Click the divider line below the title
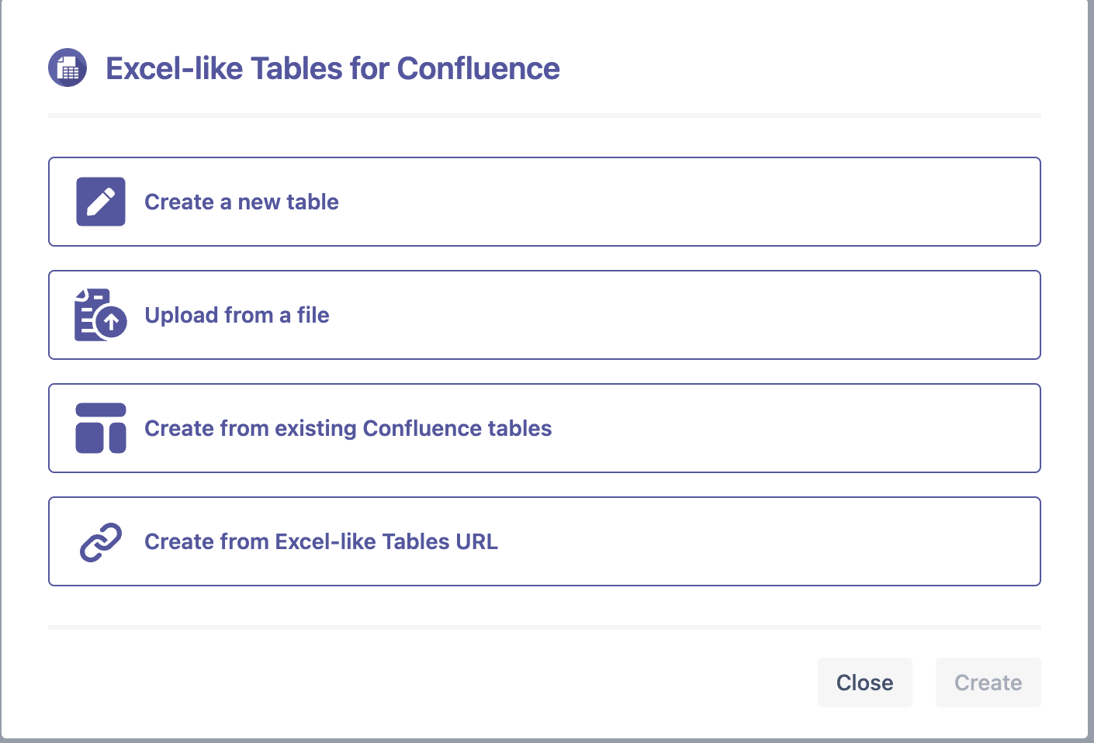Viewport: 1094px width, 743px height. click(543, 116)
